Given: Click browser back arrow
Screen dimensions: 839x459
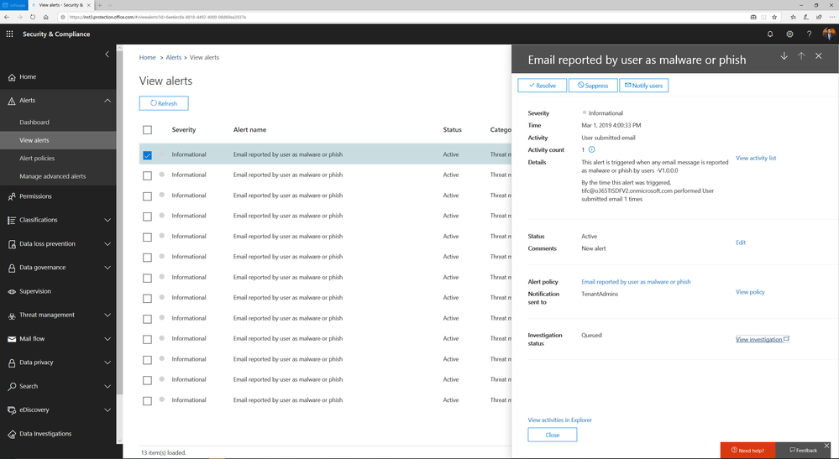Looking at the screenshot, I should coord(7,17).
